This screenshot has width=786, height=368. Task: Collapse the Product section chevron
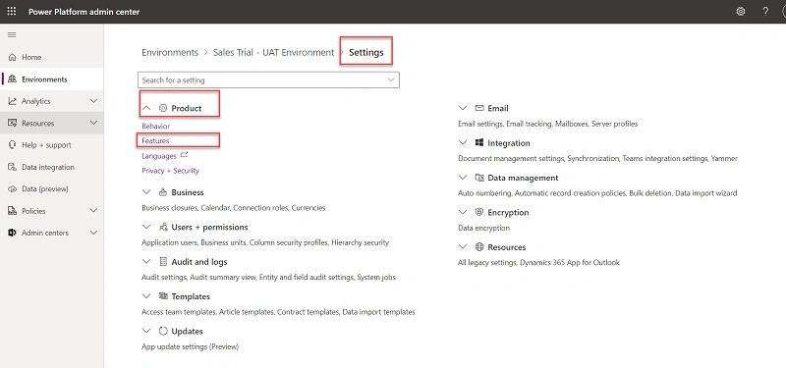point(146,108)
